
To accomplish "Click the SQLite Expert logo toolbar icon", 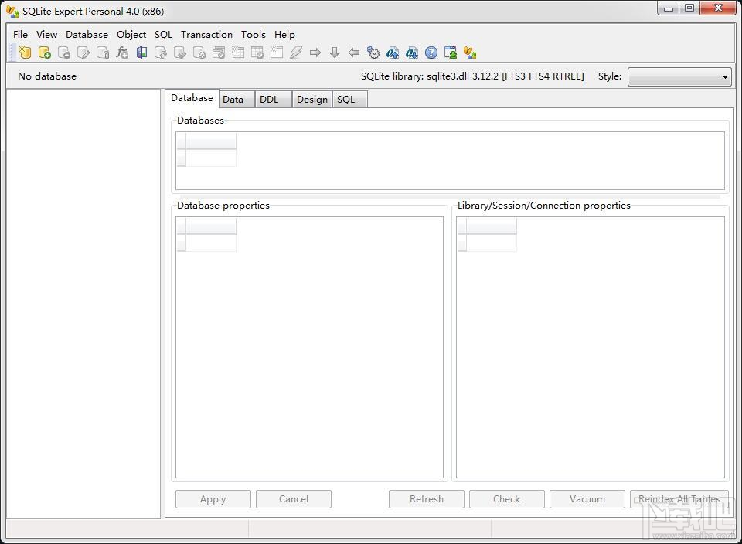I will point(470,53).
